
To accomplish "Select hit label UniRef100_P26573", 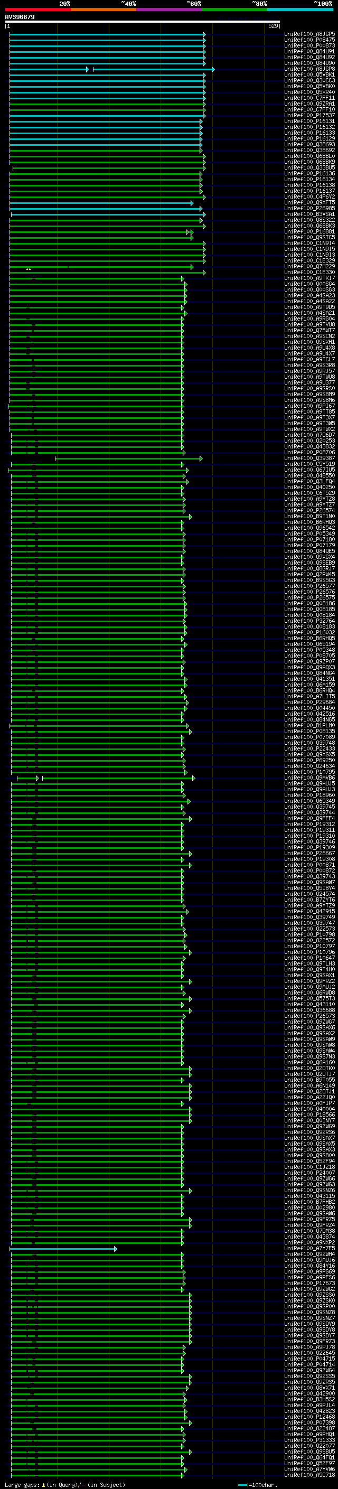I will pos(309,1016).
